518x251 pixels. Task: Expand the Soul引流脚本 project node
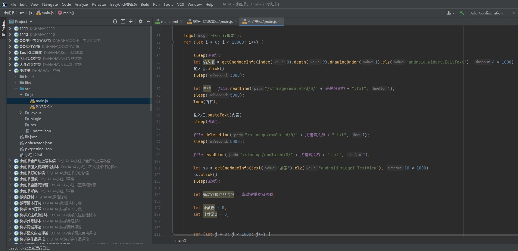(10, 52)
